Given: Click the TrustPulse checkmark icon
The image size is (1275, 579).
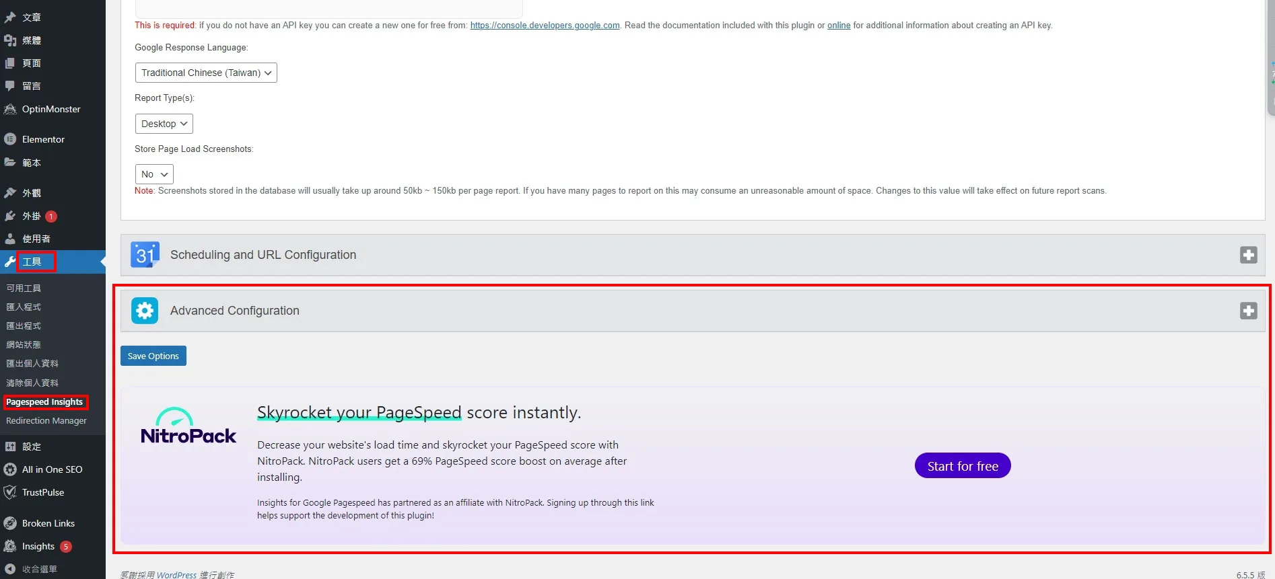Looking at the screenshot, I should [10, 492].
